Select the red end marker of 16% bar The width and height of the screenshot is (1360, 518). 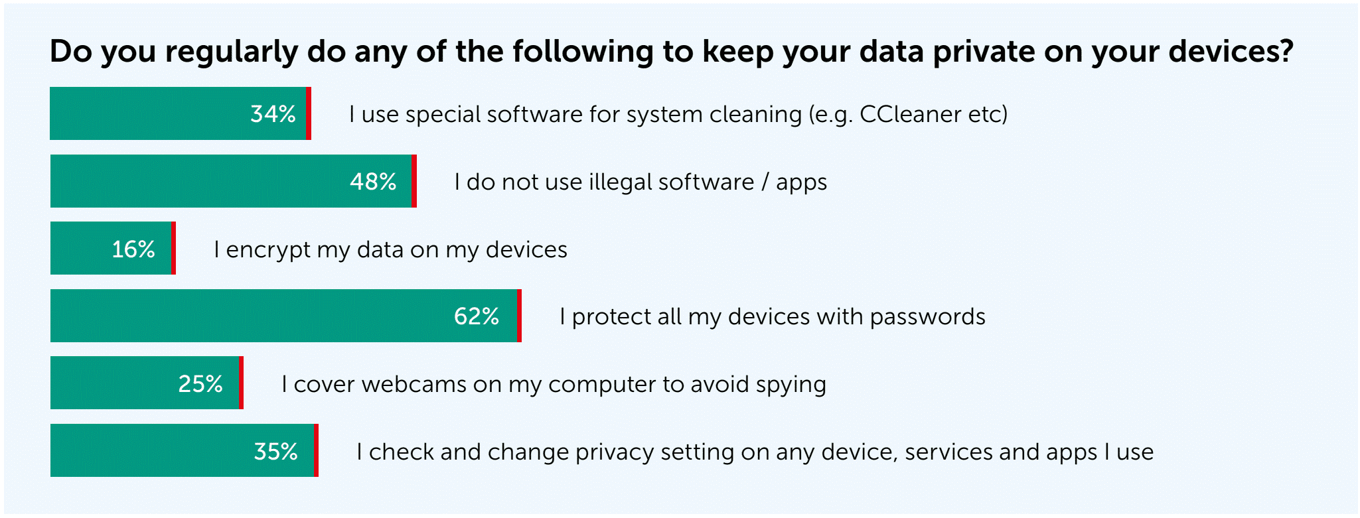pyautogui.click(x=173, y=249)
